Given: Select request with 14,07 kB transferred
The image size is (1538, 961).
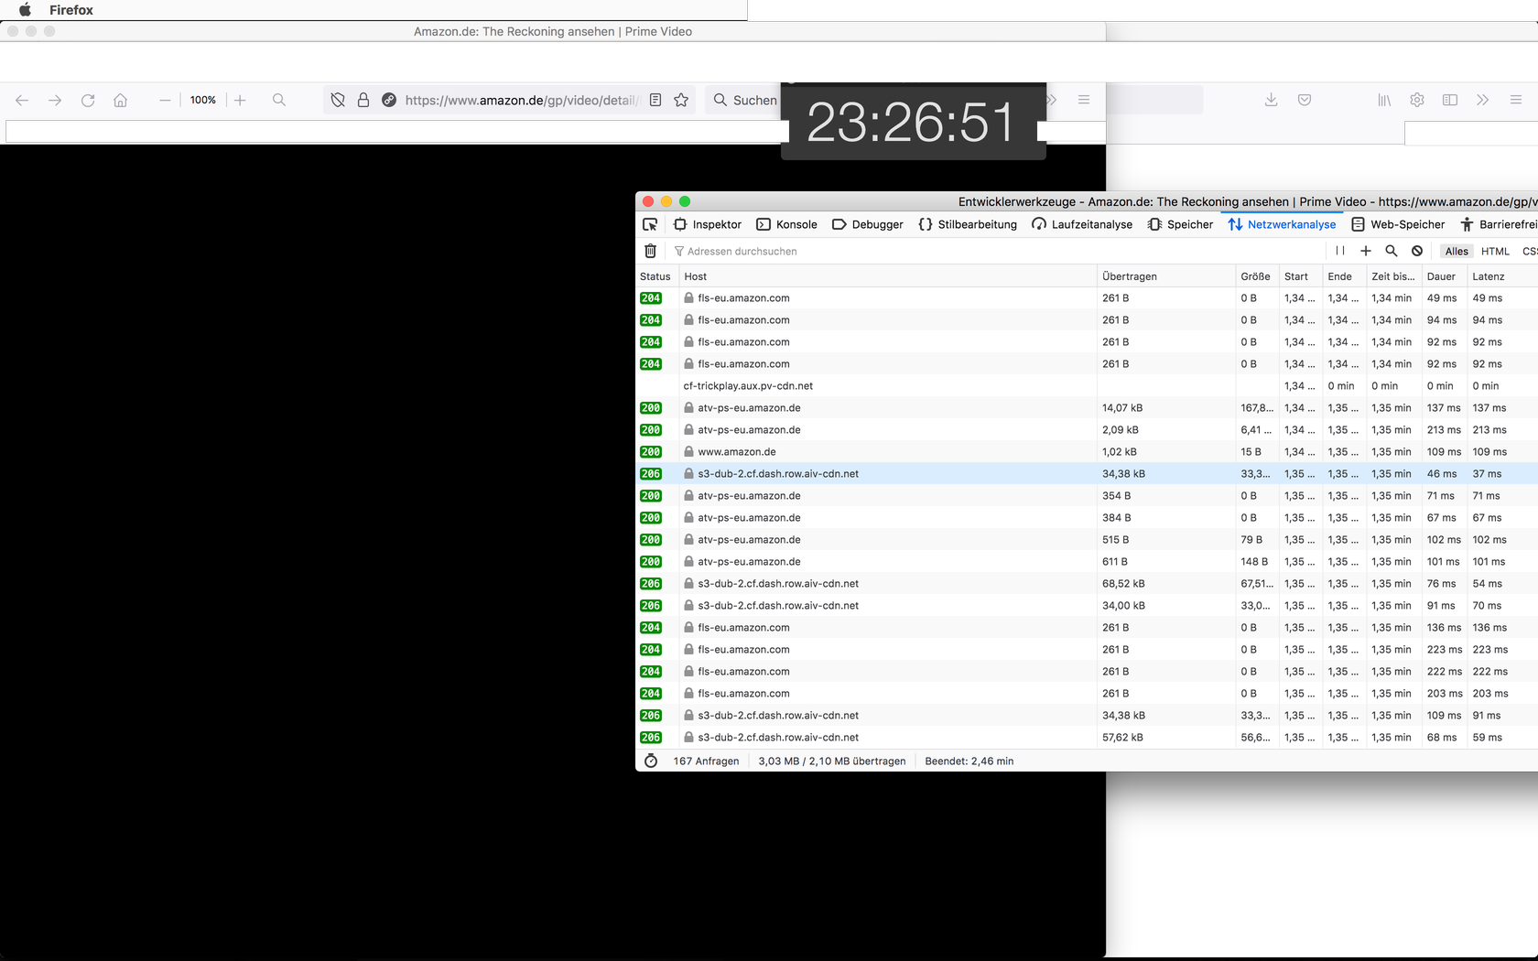Looking at the screenshot, I should pyautogui.click(x=1087, y=408).
